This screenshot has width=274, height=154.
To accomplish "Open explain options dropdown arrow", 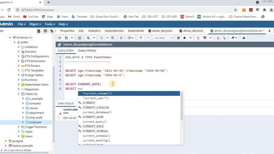I will point(211,38).
